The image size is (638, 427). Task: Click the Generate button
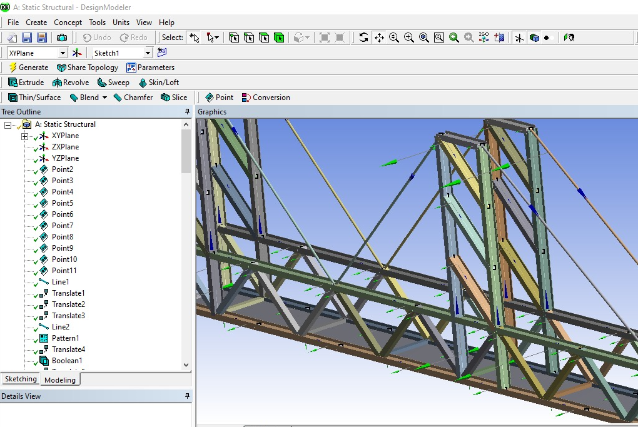tap(29, 68)
